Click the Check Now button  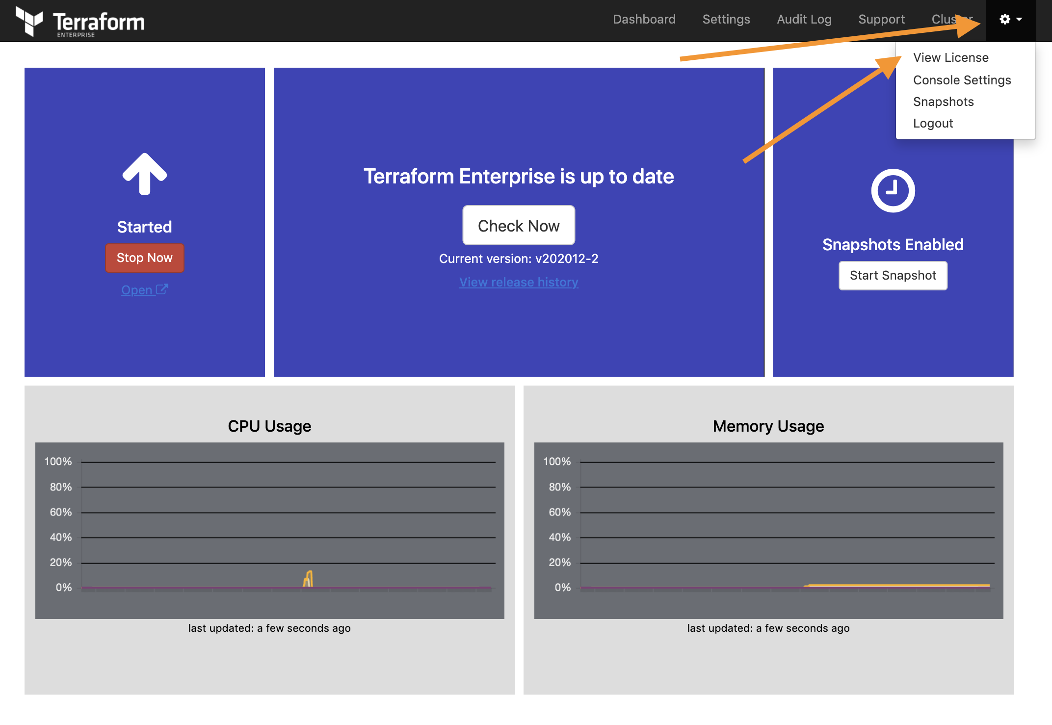518,226
